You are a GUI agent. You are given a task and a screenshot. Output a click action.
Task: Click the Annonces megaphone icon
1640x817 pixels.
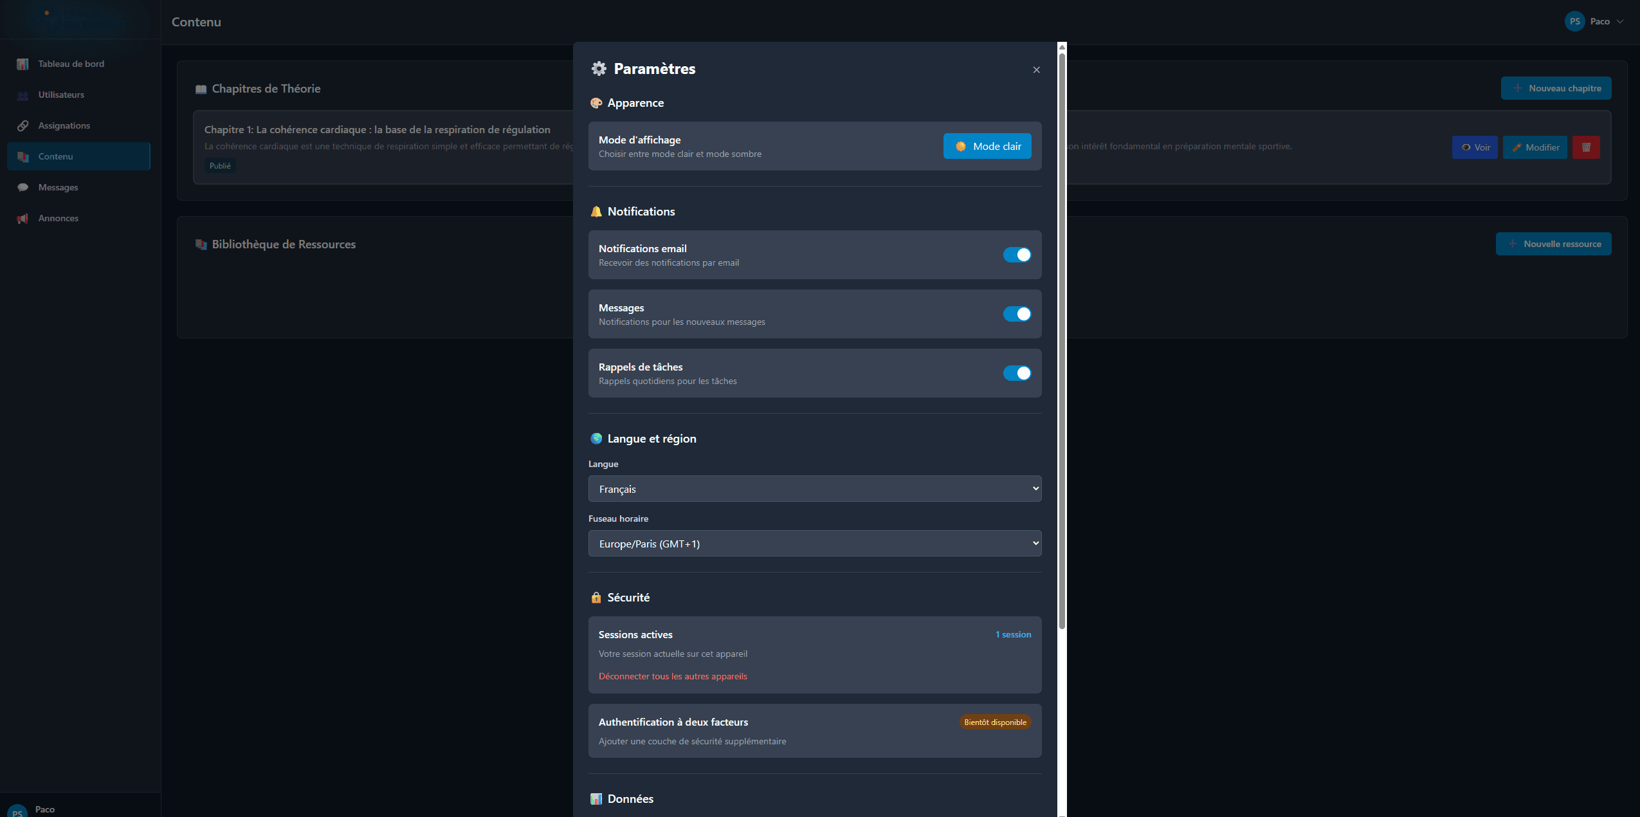(23, 219)
